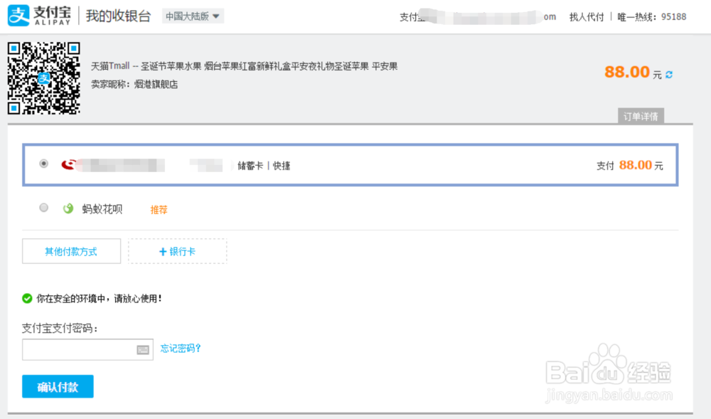This screenshot has width=711, height=419.
Task: Open the 订单详情 tab
Action: pyautogui.click(x=640, y=115)
